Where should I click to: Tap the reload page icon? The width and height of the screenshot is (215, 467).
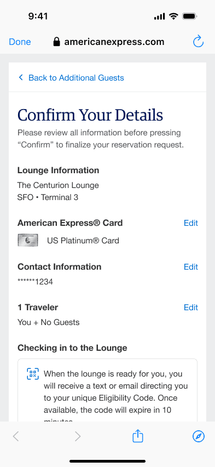pos(198,42)
